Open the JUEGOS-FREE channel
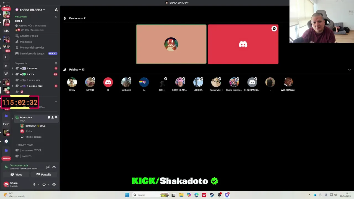The width and height of the screenshot is (354, 199). (x=36, y=86)
